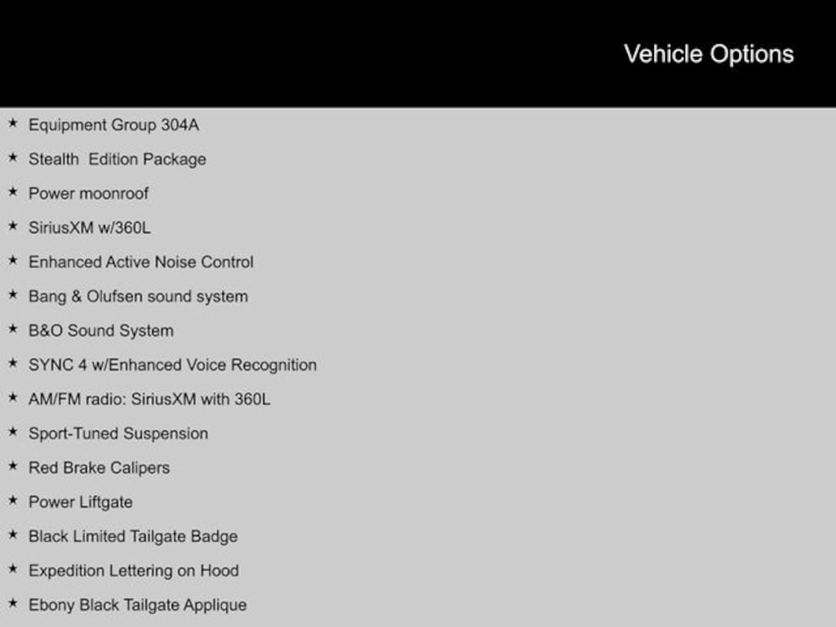The height and width of the screenshot is (627, 836).
Task: Click the Enhanced Active Noise Control text
Action: coord(140,262)
